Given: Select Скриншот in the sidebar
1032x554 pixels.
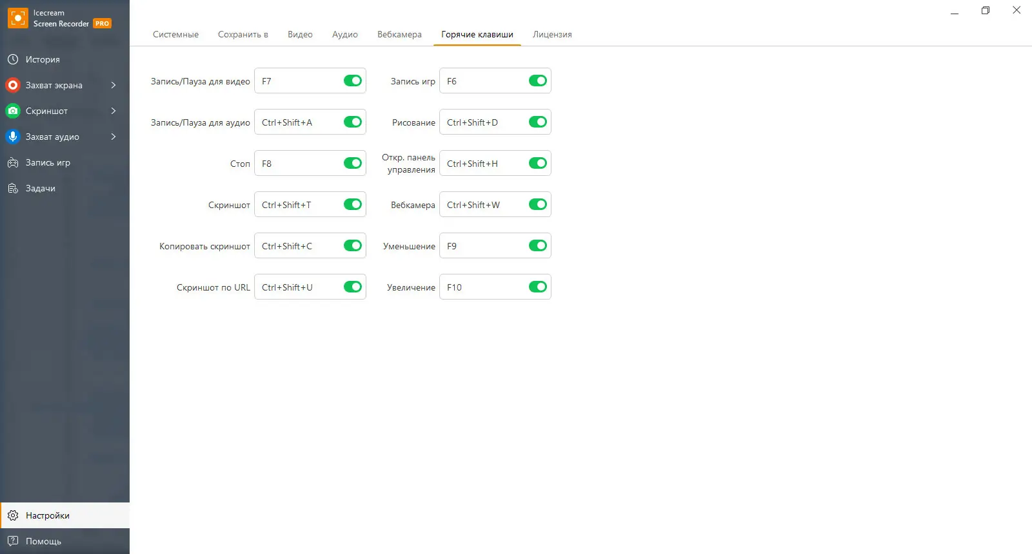Looking at the screenshot, I should [x=64, y=111].
